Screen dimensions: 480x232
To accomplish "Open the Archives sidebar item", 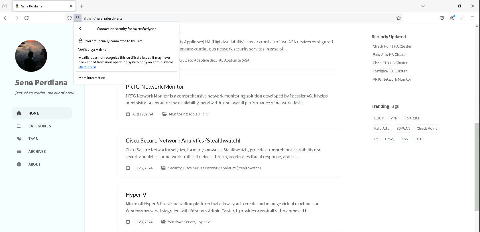I will (37, 151).
